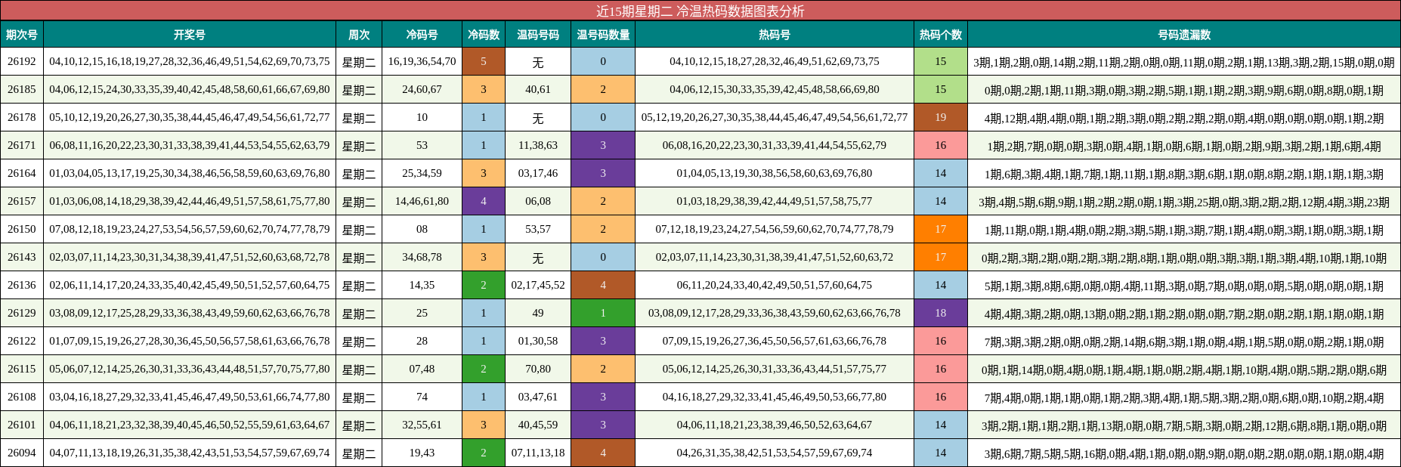The height and width of the screenshot is (467, 1401).
Task: Select period number 26122
Action: 22,341
